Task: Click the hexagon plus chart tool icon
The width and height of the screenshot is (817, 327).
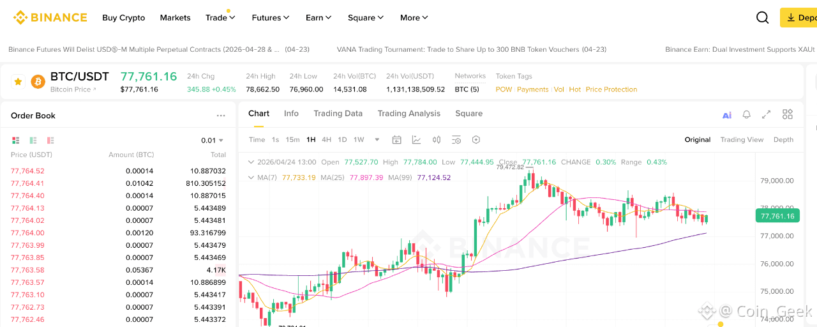Action: 476,140
